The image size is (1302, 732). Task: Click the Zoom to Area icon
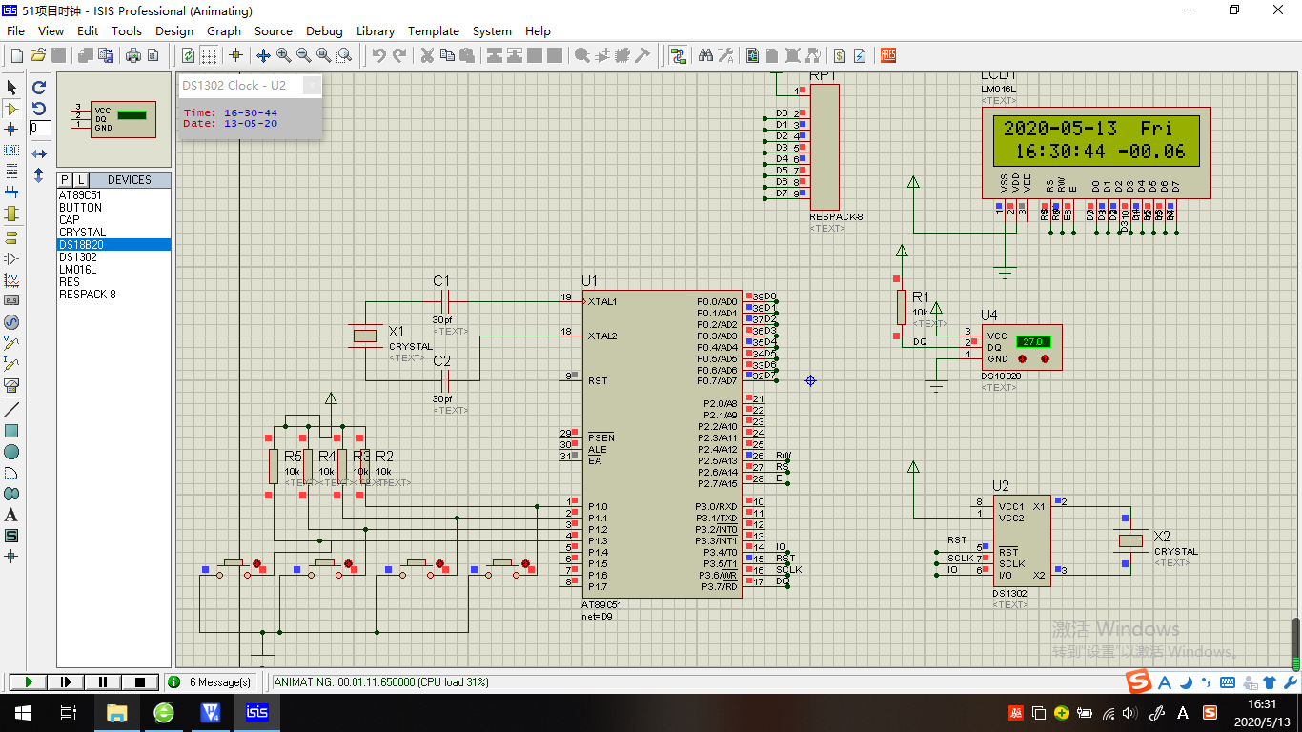(343, 55)
